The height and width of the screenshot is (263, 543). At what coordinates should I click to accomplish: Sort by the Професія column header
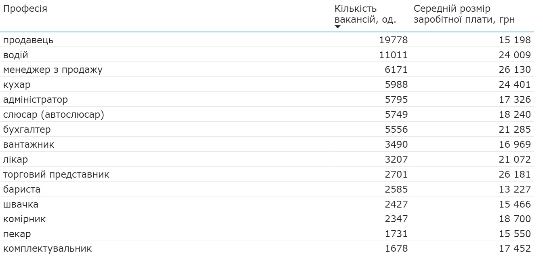[x=25, y=9]
